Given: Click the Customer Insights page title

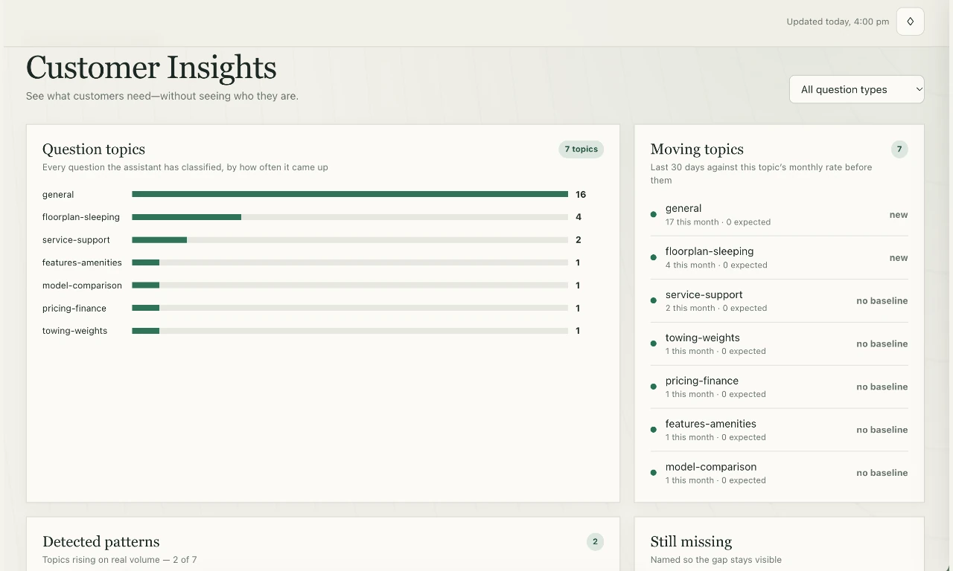Looking at the screenshot, I should click(151, 68).
